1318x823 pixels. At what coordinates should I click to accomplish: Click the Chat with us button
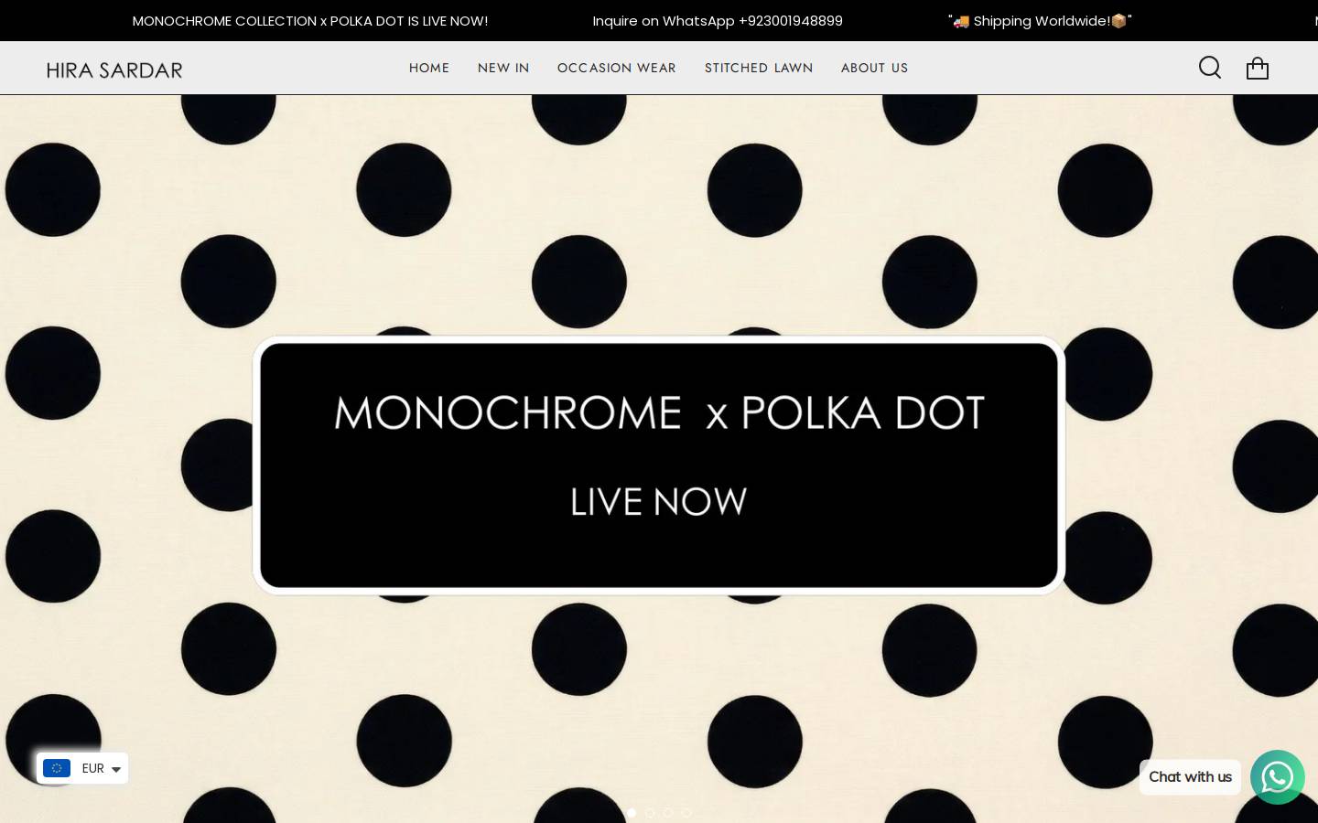coord(1190,777)
